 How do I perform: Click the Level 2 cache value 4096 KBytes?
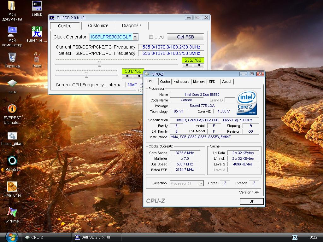coord(243,164)
